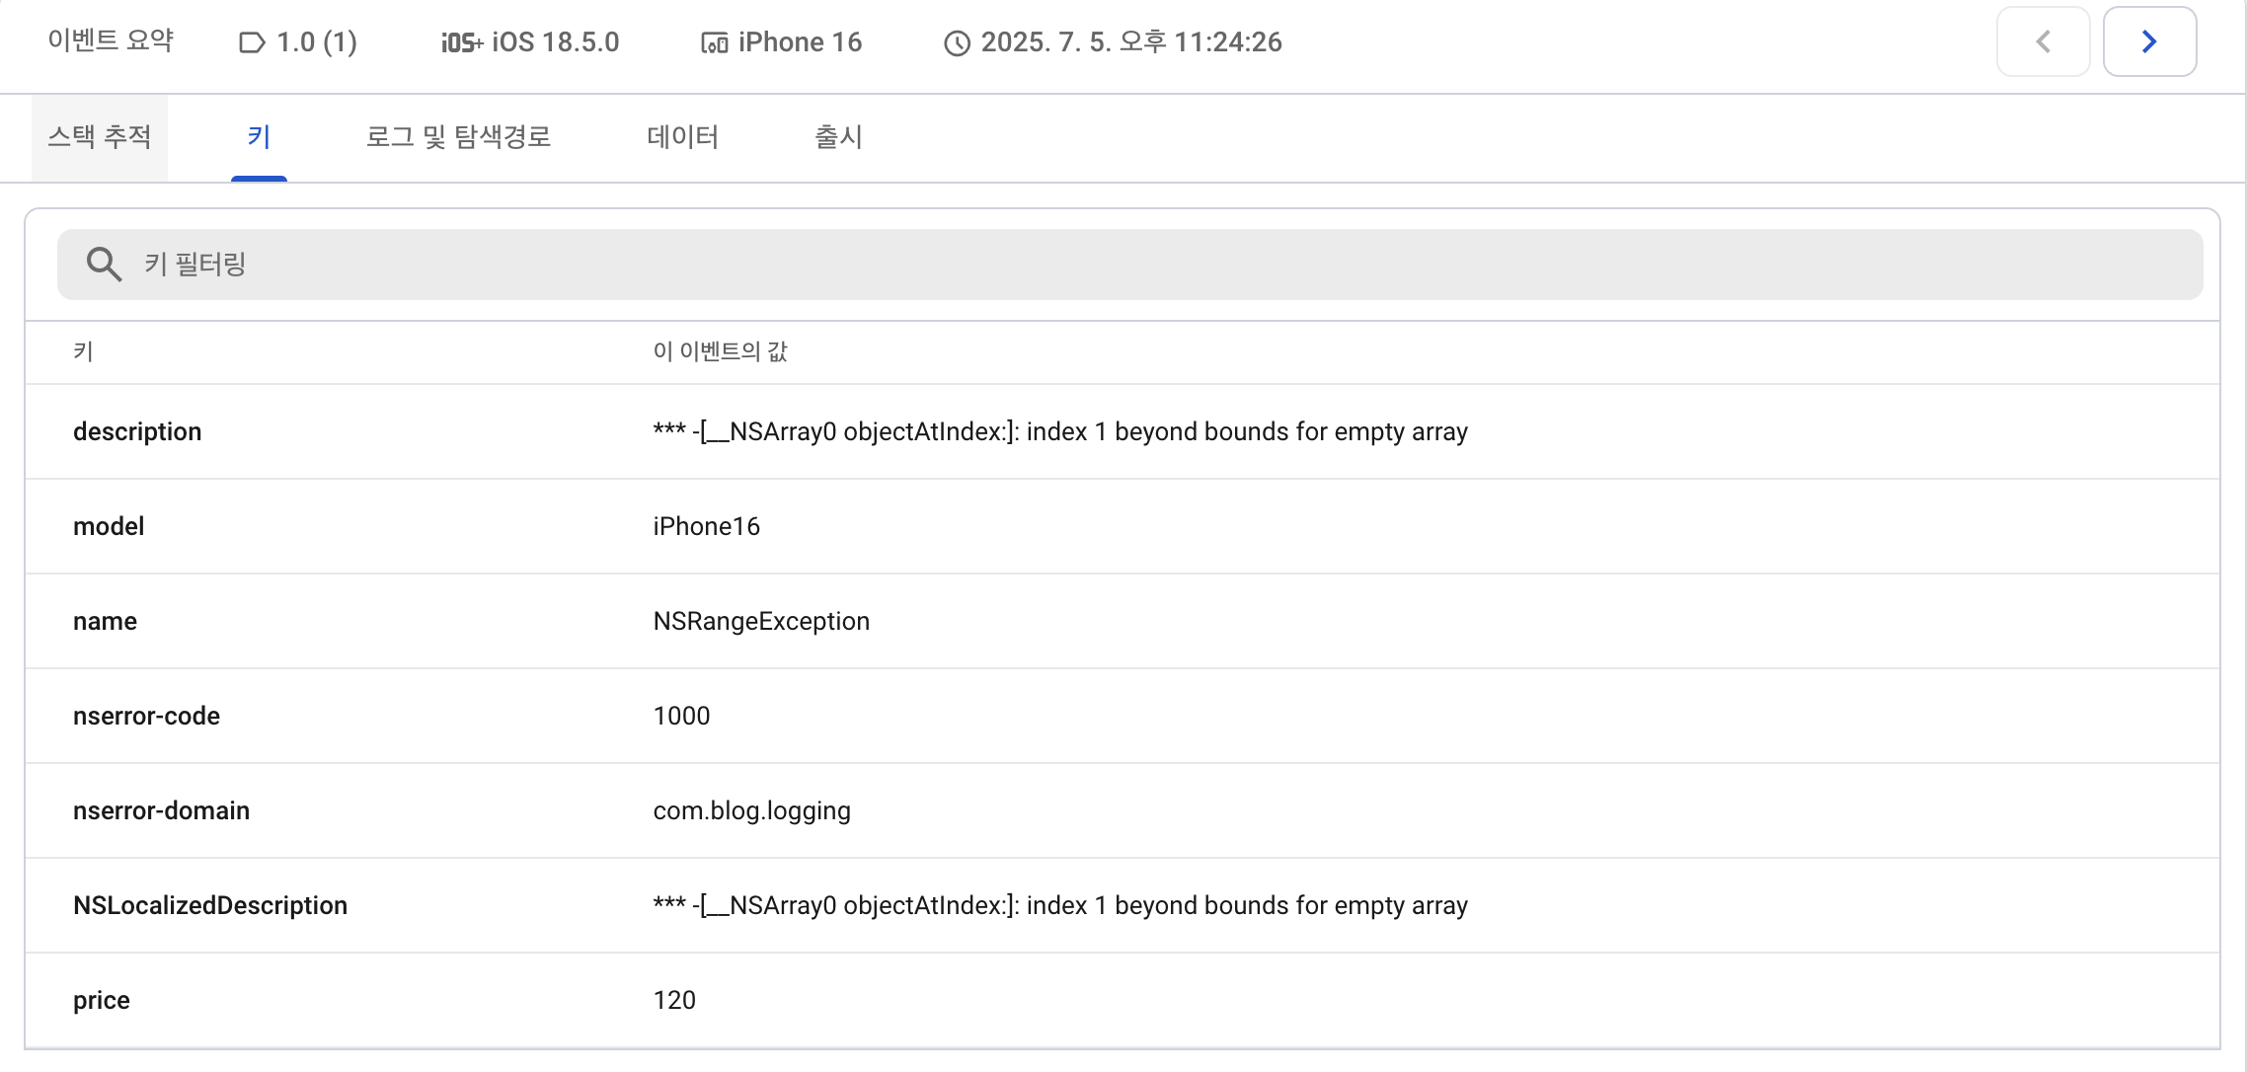Screen dimensions: 2247x1072
Task: Switch to the 출시 tab
Action: coord(838,136)
